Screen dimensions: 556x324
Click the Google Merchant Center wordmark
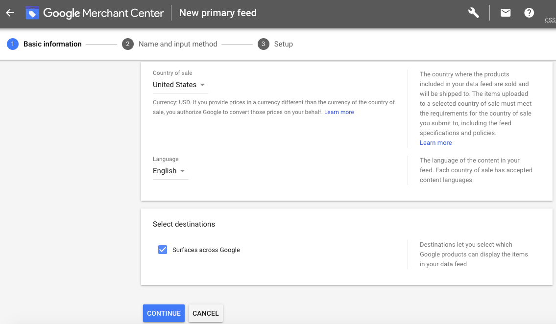tap(103, 13)
